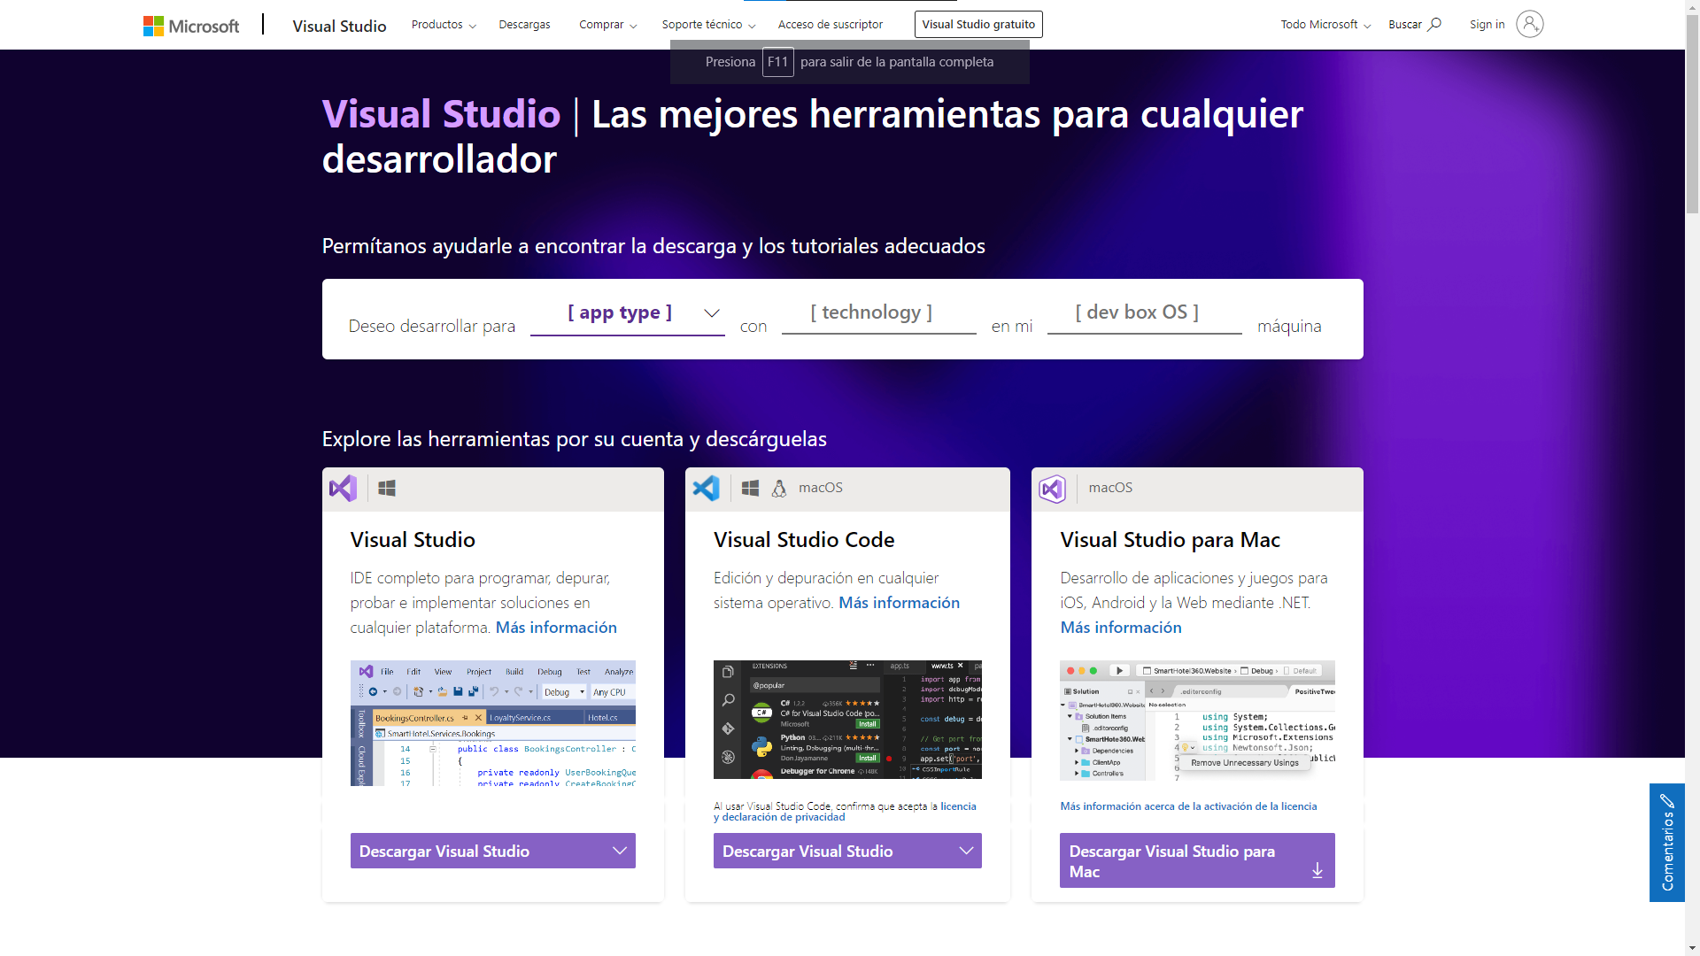Click Sign in text

[1487, 25]
